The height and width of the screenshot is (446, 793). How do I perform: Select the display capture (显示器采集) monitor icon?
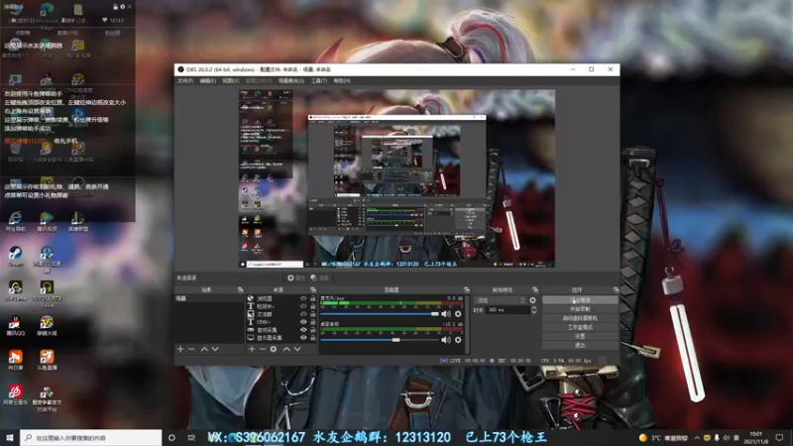(251, 338)
